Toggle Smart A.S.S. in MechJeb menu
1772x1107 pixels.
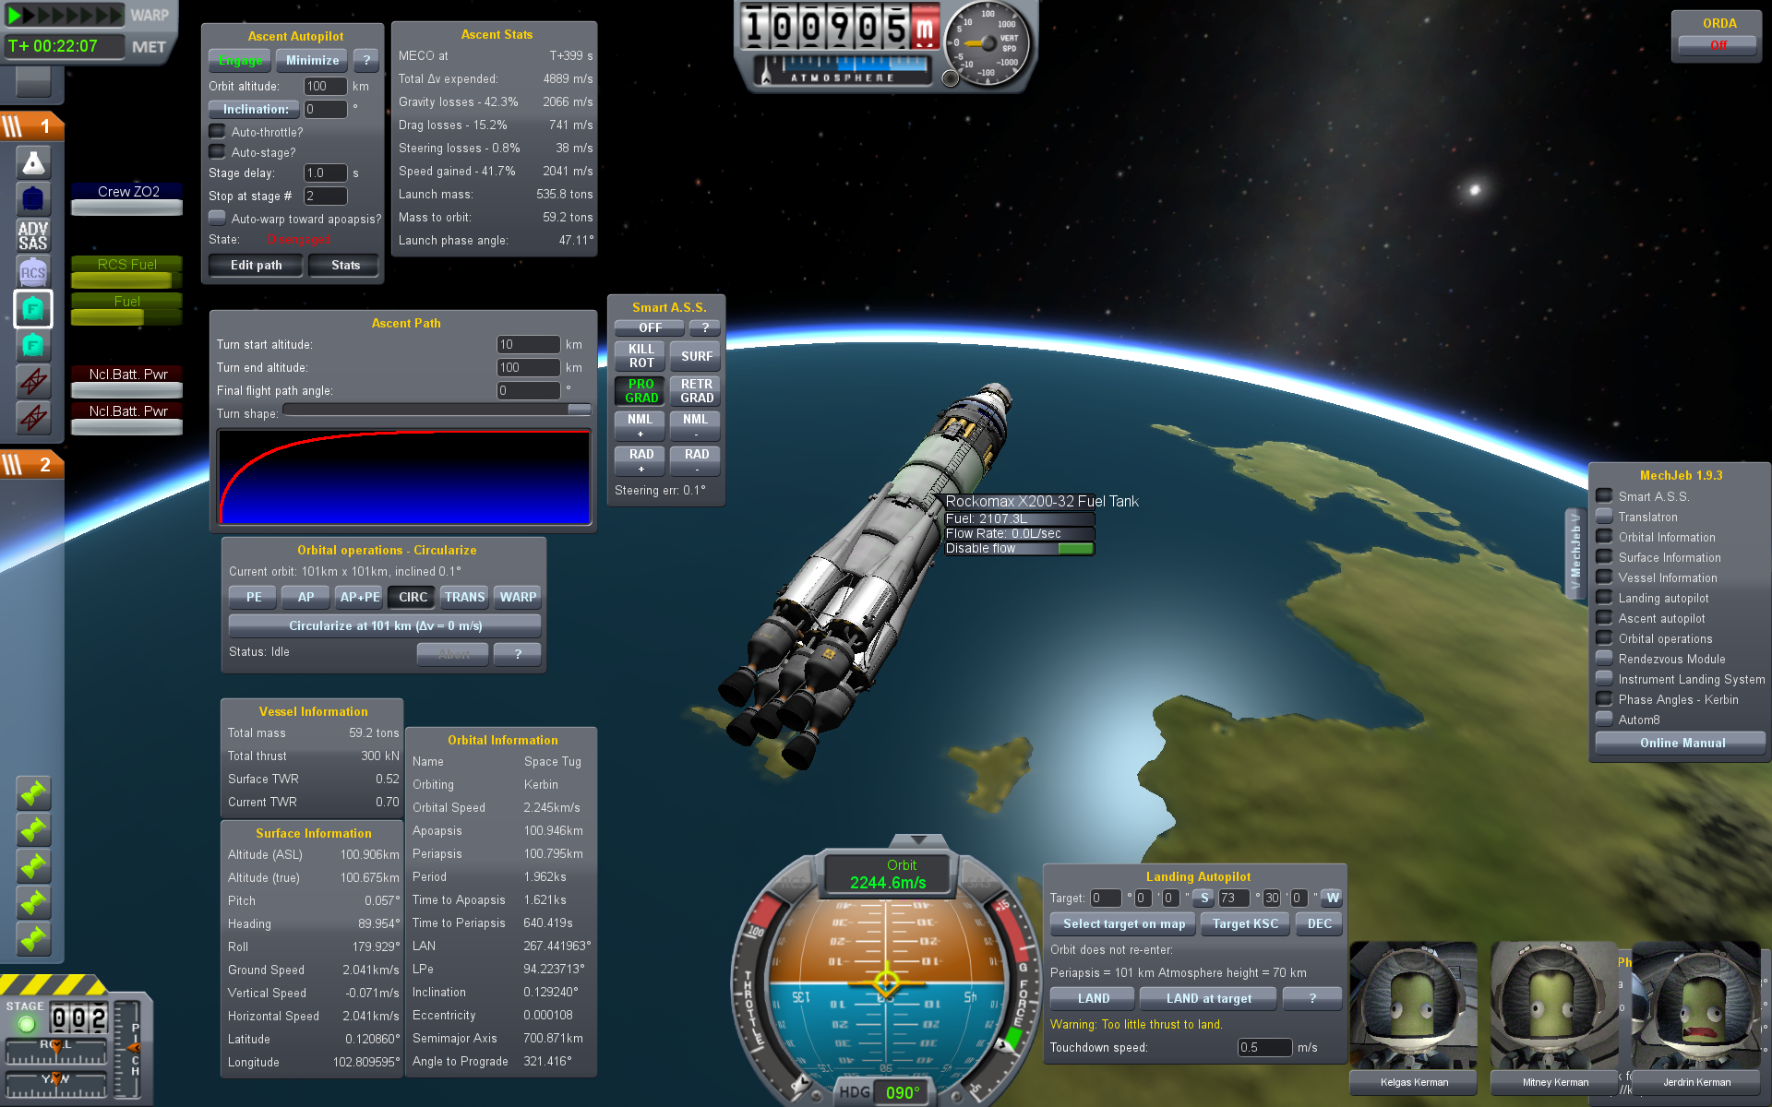pos(1605,496)
